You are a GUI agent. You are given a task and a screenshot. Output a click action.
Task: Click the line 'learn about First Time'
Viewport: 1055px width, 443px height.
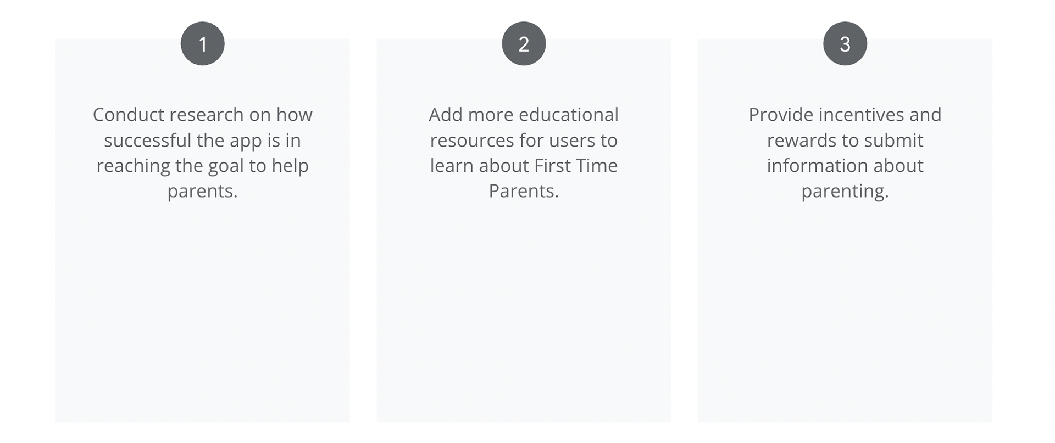(524, 166)
